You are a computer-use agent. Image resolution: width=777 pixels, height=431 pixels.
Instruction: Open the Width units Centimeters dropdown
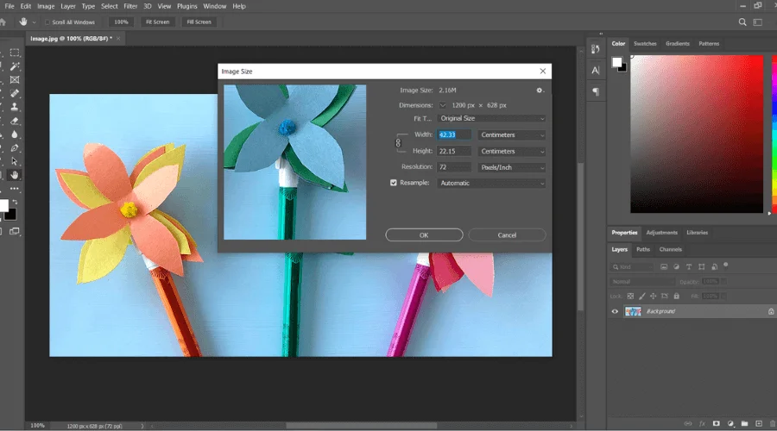click(x=512, y=134)
